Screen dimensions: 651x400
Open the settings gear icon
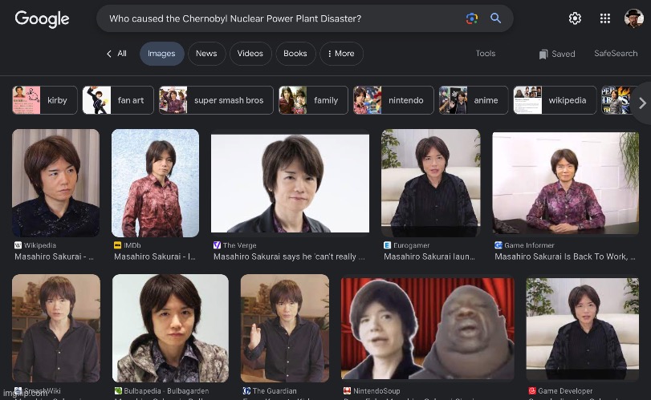click(x=575, y=18)
